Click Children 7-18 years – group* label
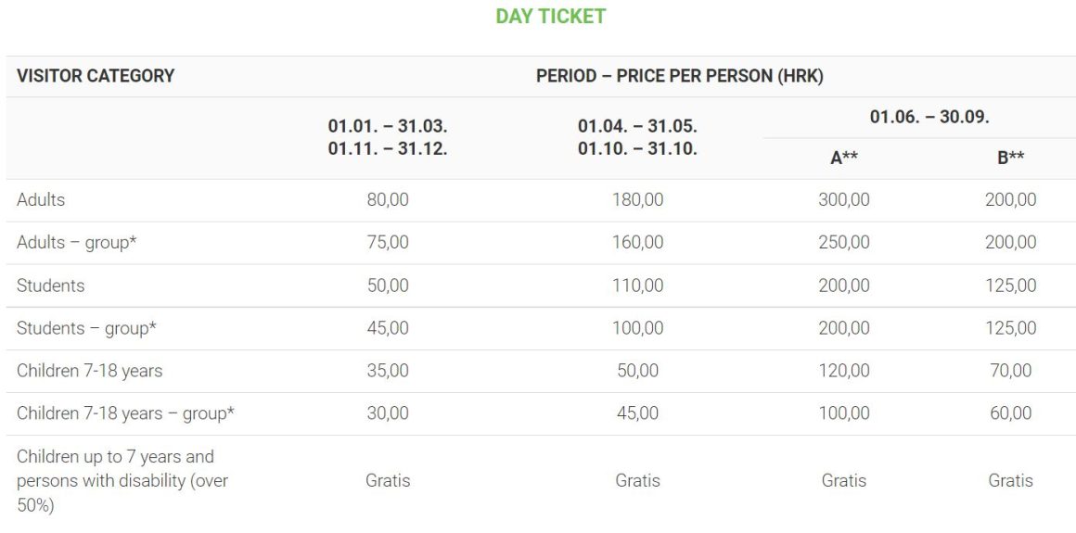Image resolution: width=1076 pixels, height=533 pixels. tap(125, 413)
